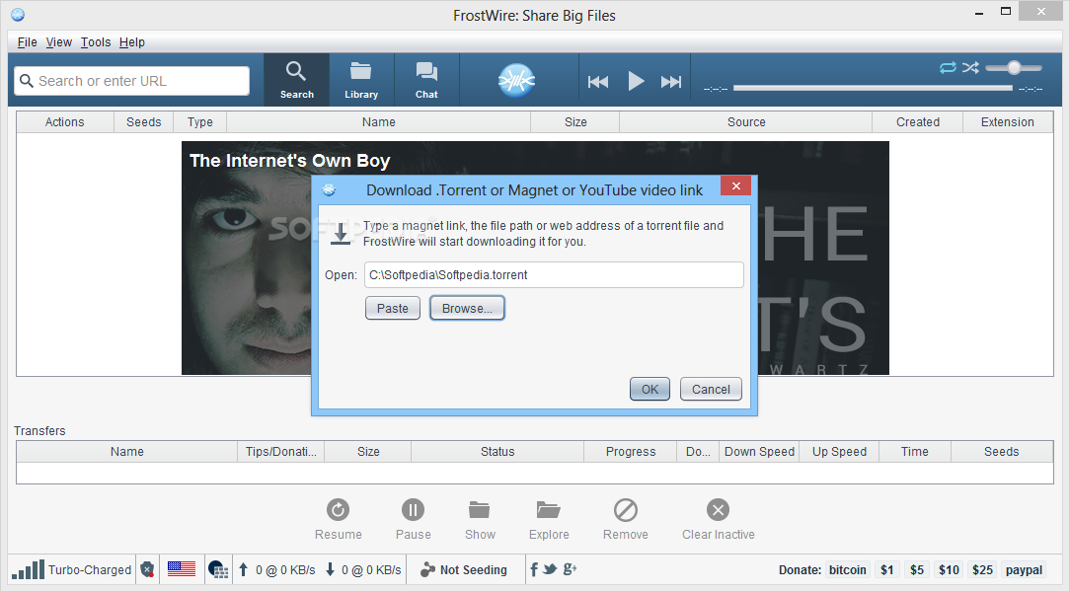
Task: Click the download speed arrow indicator
Action: coord(331,569)
